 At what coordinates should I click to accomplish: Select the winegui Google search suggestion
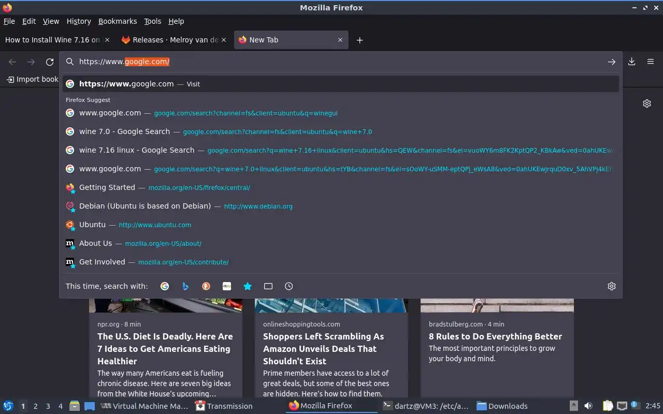(341, 113)
